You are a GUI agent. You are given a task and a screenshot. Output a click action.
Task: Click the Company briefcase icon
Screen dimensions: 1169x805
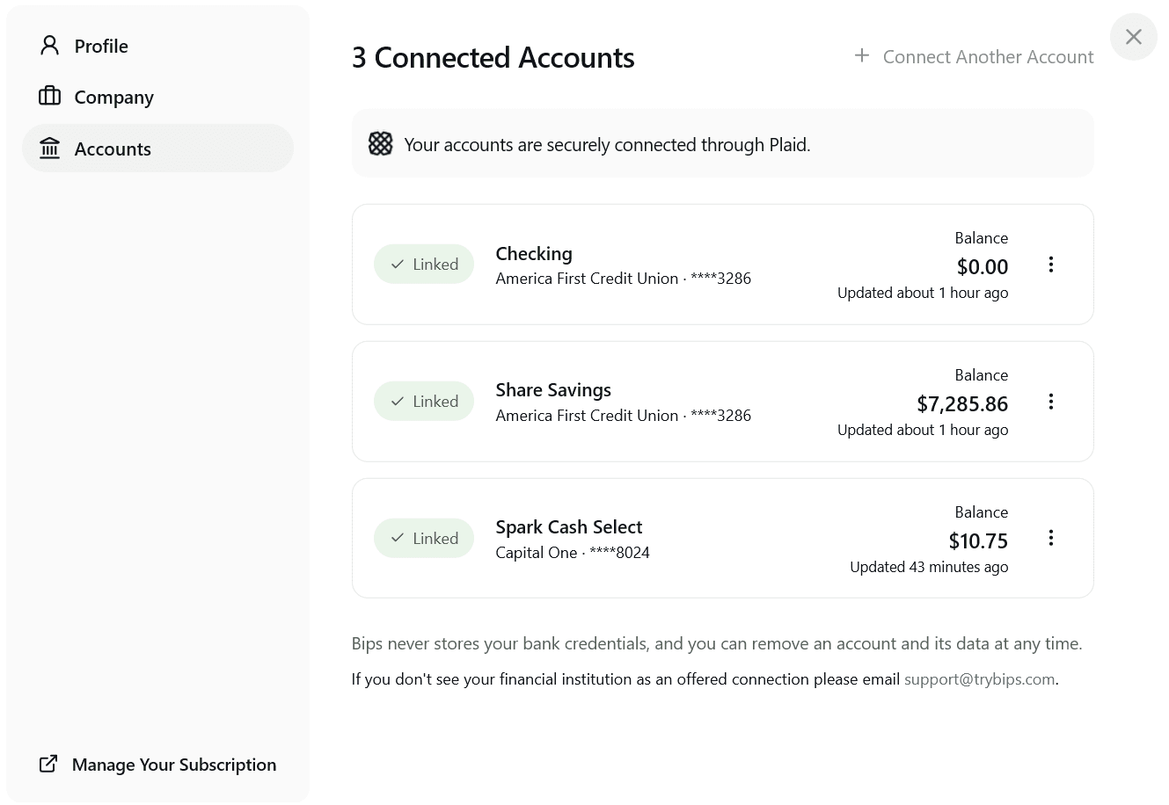[49, 97]
